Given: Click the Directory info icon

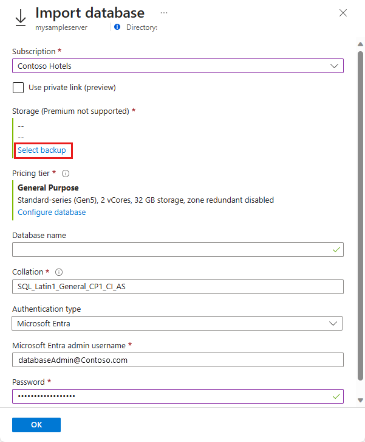Looking at the screenshot, I should tap(117, 27).
